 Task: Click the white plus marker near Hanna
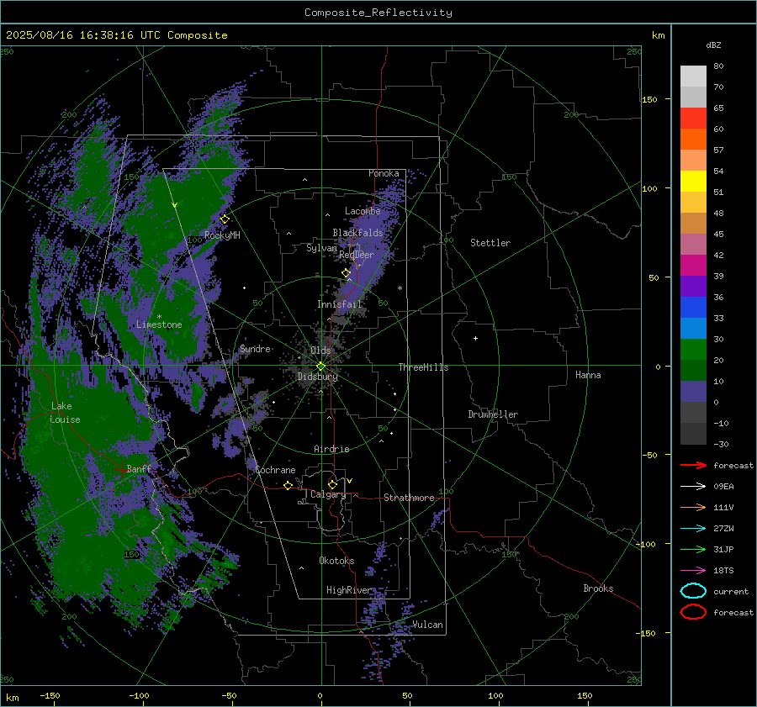pyautogui.click(x=475, y=338)
